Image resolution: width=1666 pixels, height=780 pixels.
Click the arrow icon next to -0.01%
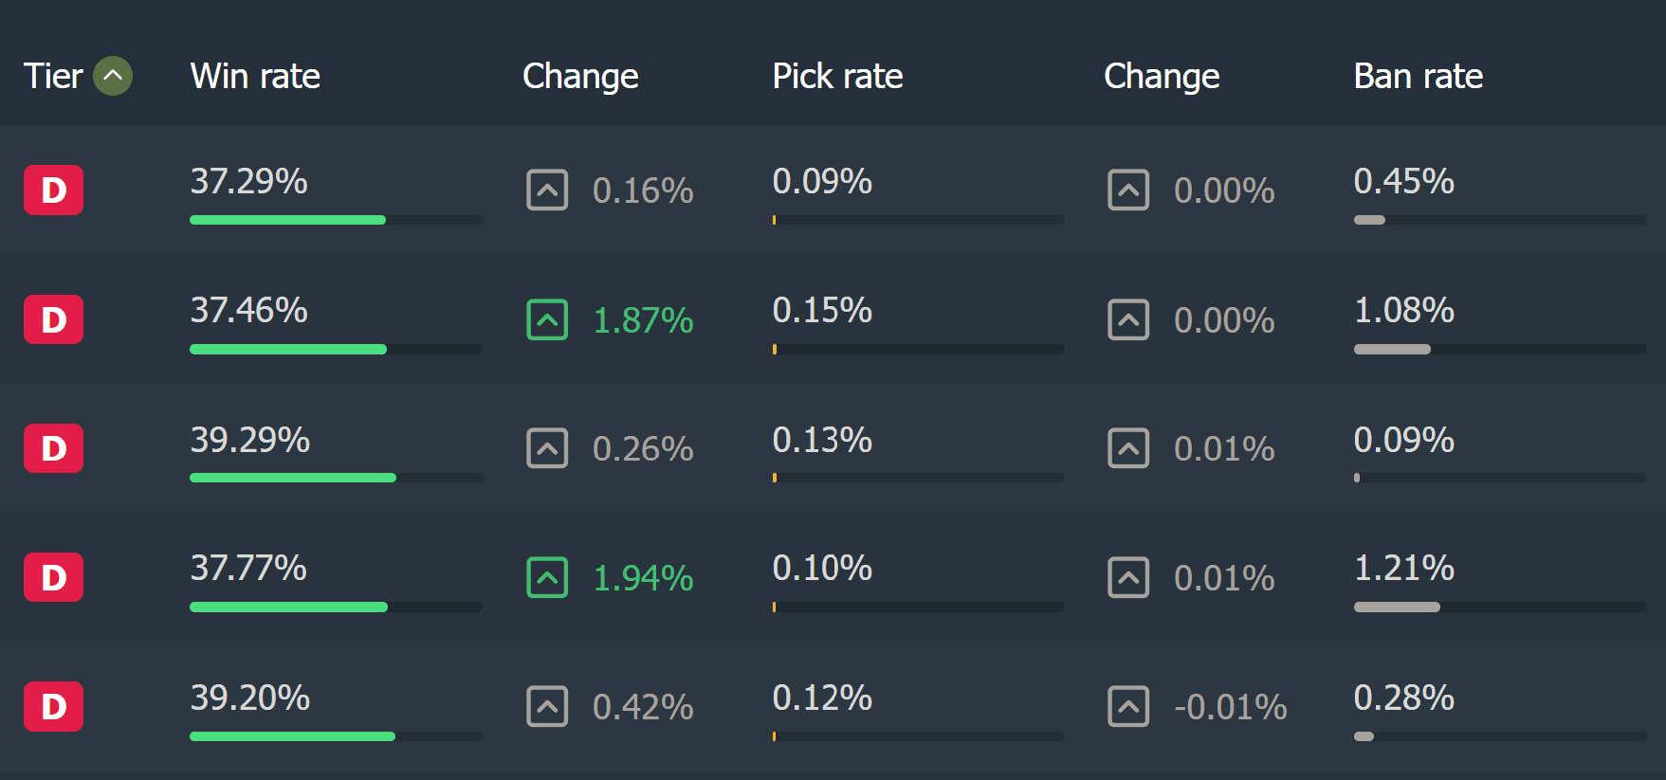coord(1128,706)
